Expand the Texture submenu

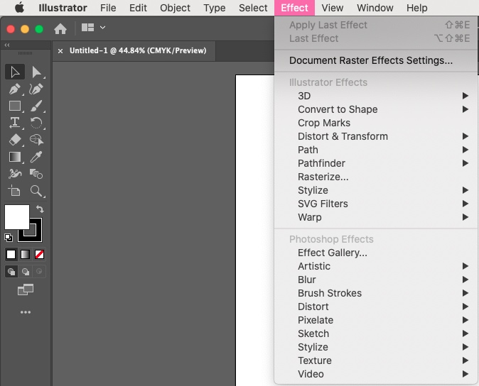(x=376, y=360)
